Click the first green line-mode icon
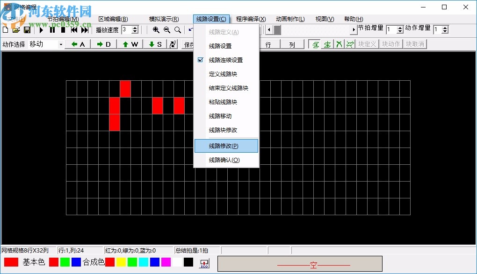 [x=316, y=44]
